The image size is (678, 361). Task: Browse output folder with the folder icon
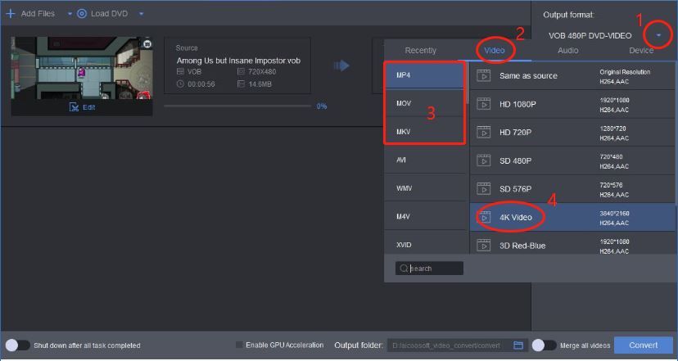tap(518, 345)
